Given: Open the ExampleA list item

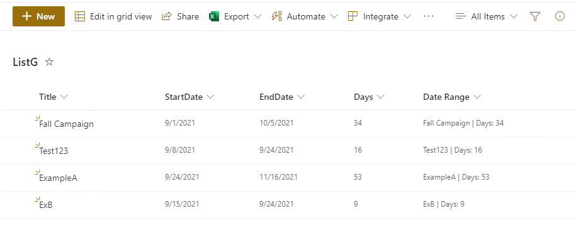Looking at the screenshot, I should pyautogui.click(x=59, y=178).
